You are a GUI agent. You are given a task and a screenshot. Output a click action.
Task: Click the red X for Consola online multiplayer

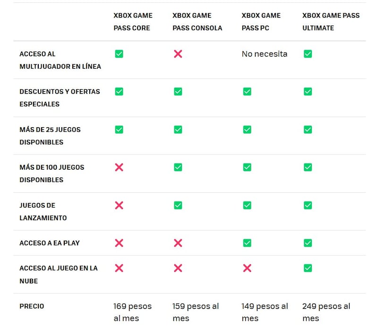[x=178, y=54]
